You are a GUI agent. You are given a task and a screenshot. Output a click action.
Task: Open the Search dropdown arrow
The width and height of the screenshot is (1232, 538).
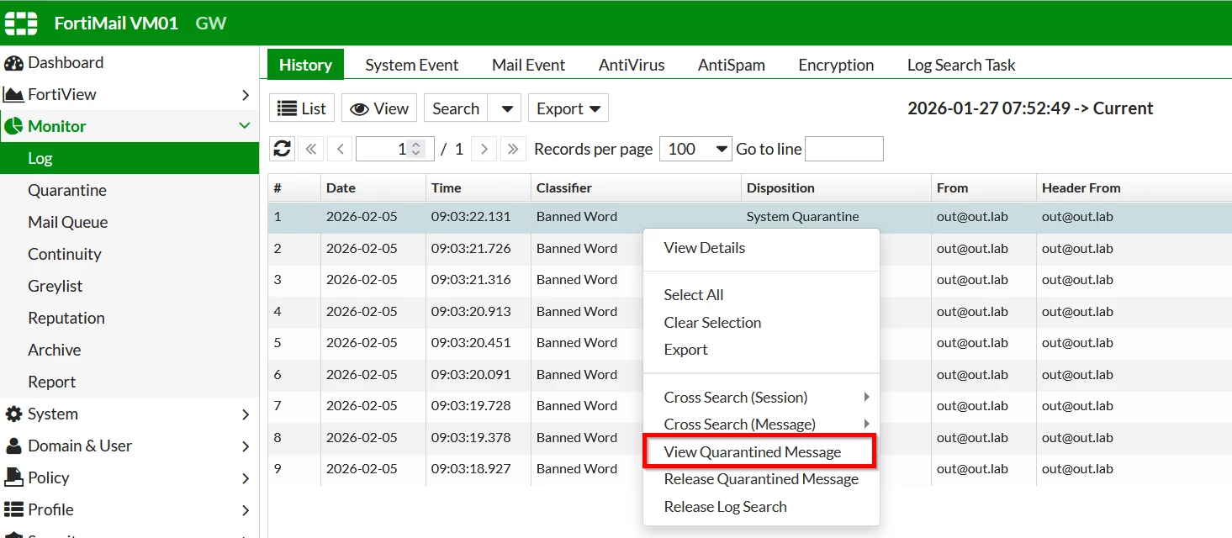point(506,108)
